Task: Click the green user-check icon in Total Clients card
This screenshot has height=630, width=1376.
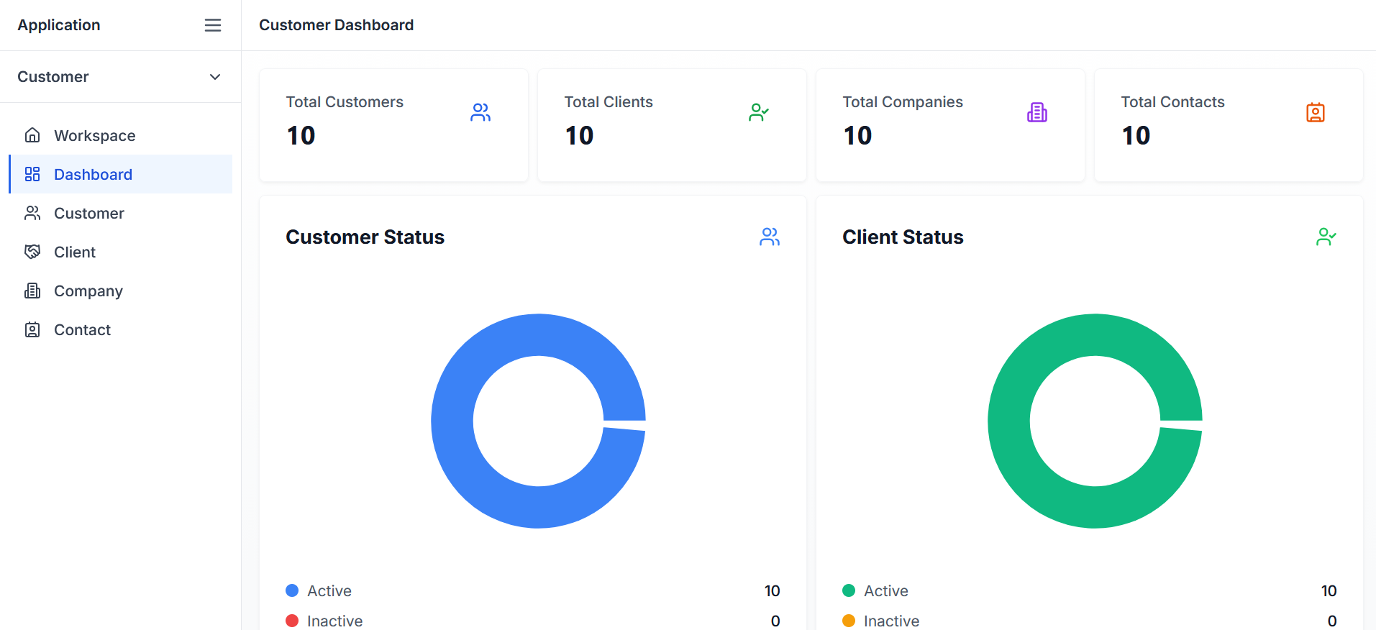Action: click(x=759, y=112)
